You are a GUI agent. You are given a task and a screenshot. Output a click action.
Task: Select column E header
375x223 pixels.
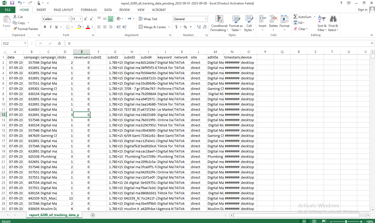(82, 52)
